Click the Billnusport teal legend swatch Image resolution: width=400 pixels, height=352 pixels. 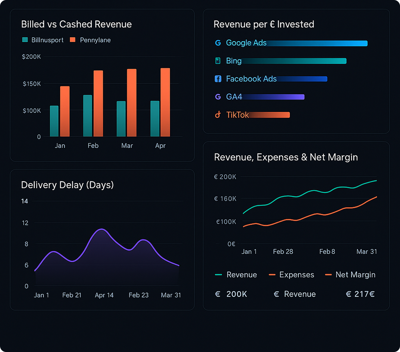click(x=25, y=40)
